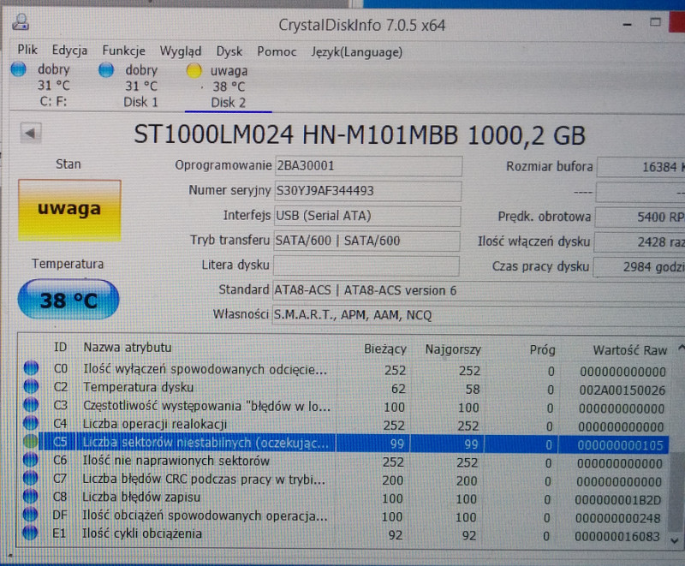The height and width of the screenshot is (566, 685).
Task: Open the Język(Language) menu
Action: coord(356,52)
